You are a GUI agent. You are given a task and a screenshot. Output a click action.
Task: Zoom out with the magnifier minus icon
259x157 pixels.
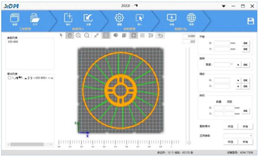point(87,35)
